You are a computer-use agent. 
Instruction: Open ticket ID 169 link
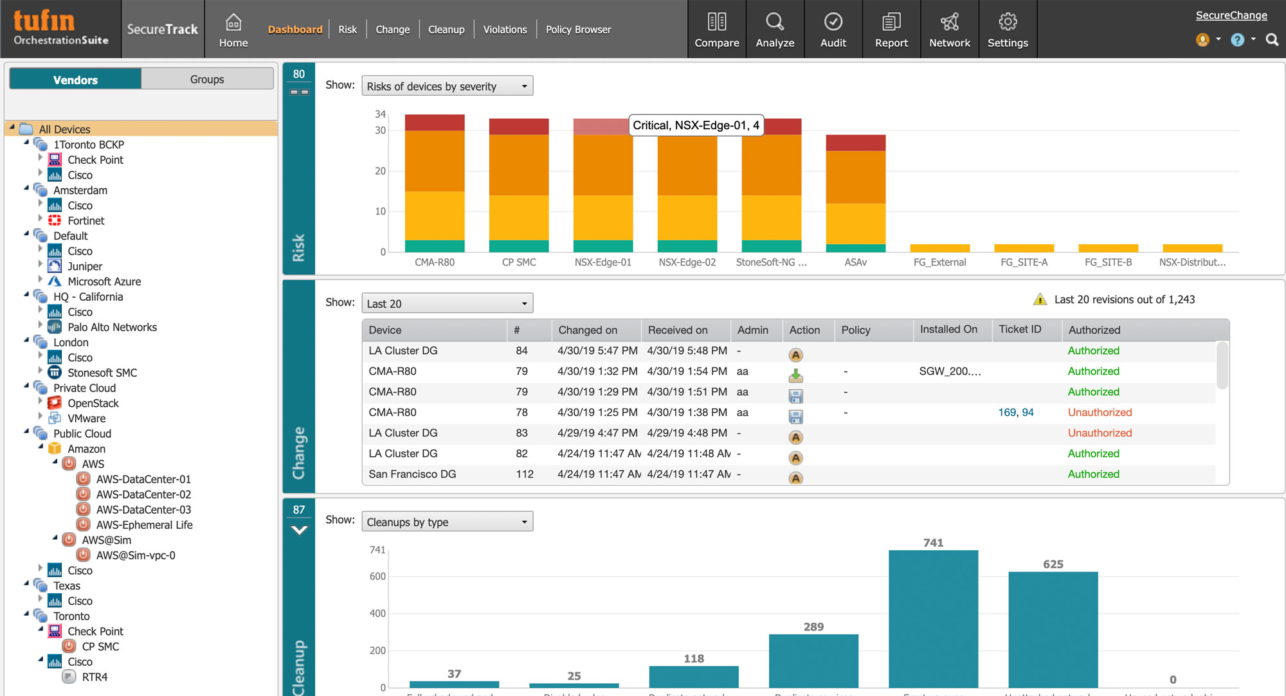click(1007, 412)
